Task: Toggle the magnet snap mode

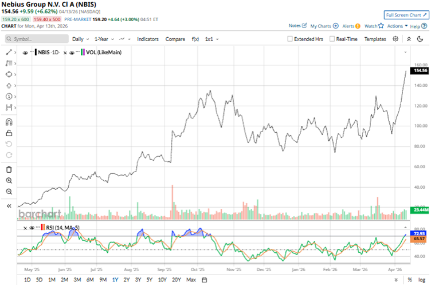Action: pos(9,122)
